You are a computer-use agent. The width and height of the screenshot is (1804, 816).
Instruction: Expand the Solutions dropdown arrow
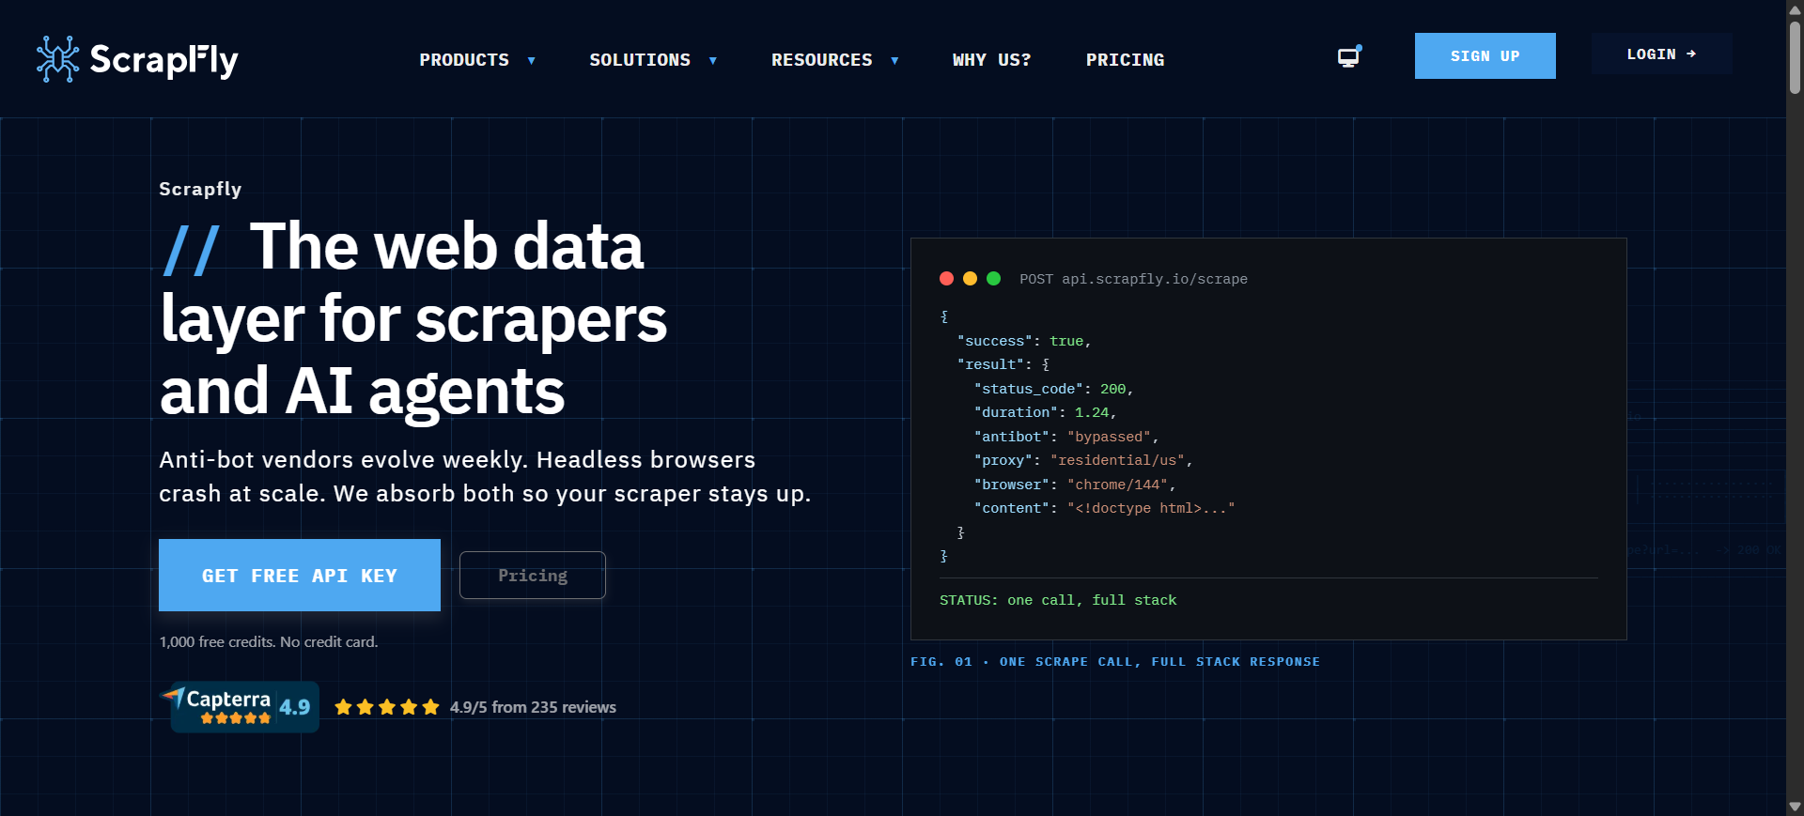click(713, 60)
